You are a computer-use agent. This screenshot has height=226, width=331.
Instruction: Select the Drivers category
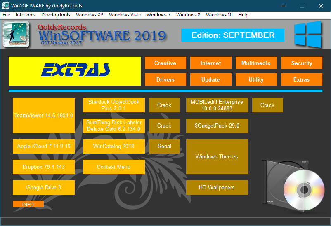click(x=165, y=79)
